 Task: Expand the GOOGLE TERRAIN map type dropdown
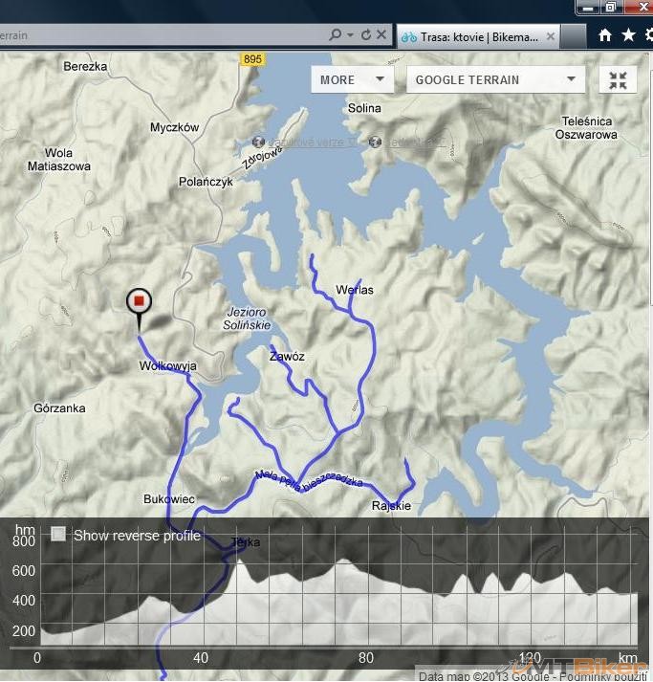coord(495,80)
